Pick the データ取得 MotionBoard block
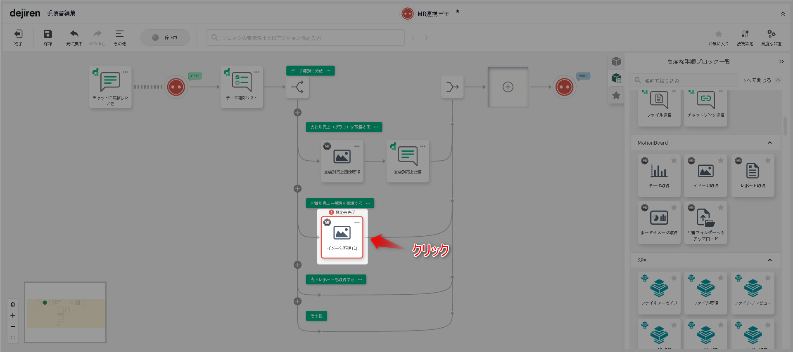Image resolution: width=793 pixels, height=352 pixels. coord(659,175)
